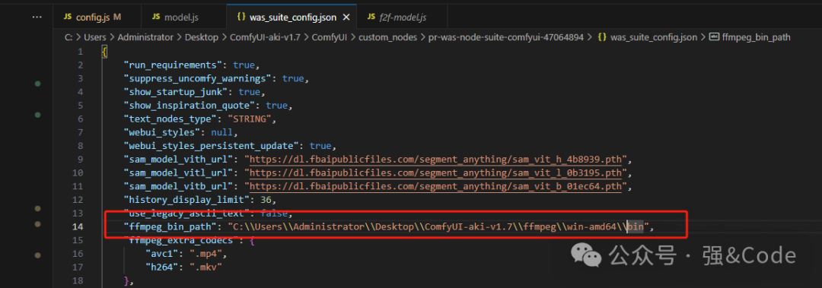Click the "sam_model_vith_url" key
Image resolution: width=822 pixels, height=288 pixels.
(x=180, y=160)
